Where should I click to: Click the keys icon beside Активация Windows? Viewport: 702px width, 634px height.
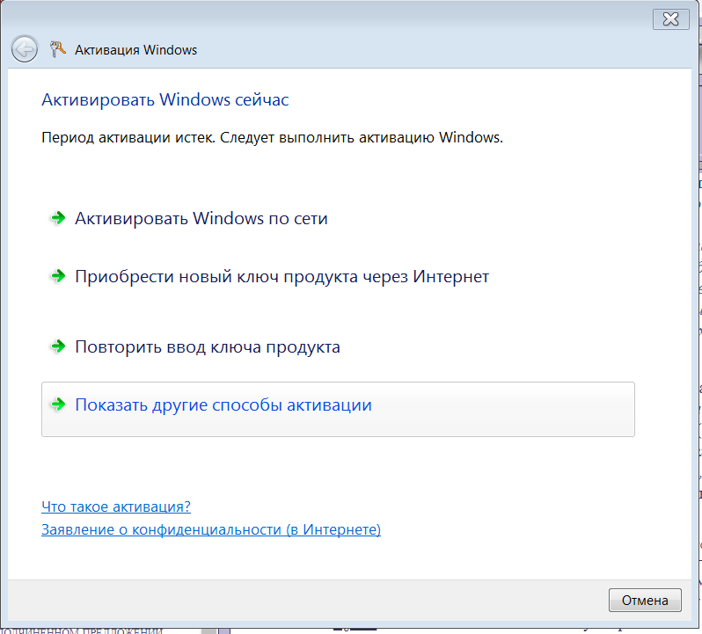(57, 49)
